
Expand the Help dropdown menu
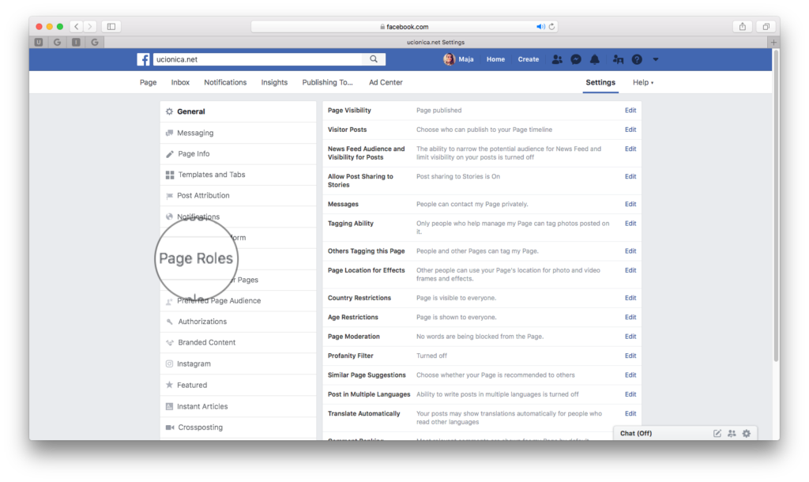click(643, 82)
